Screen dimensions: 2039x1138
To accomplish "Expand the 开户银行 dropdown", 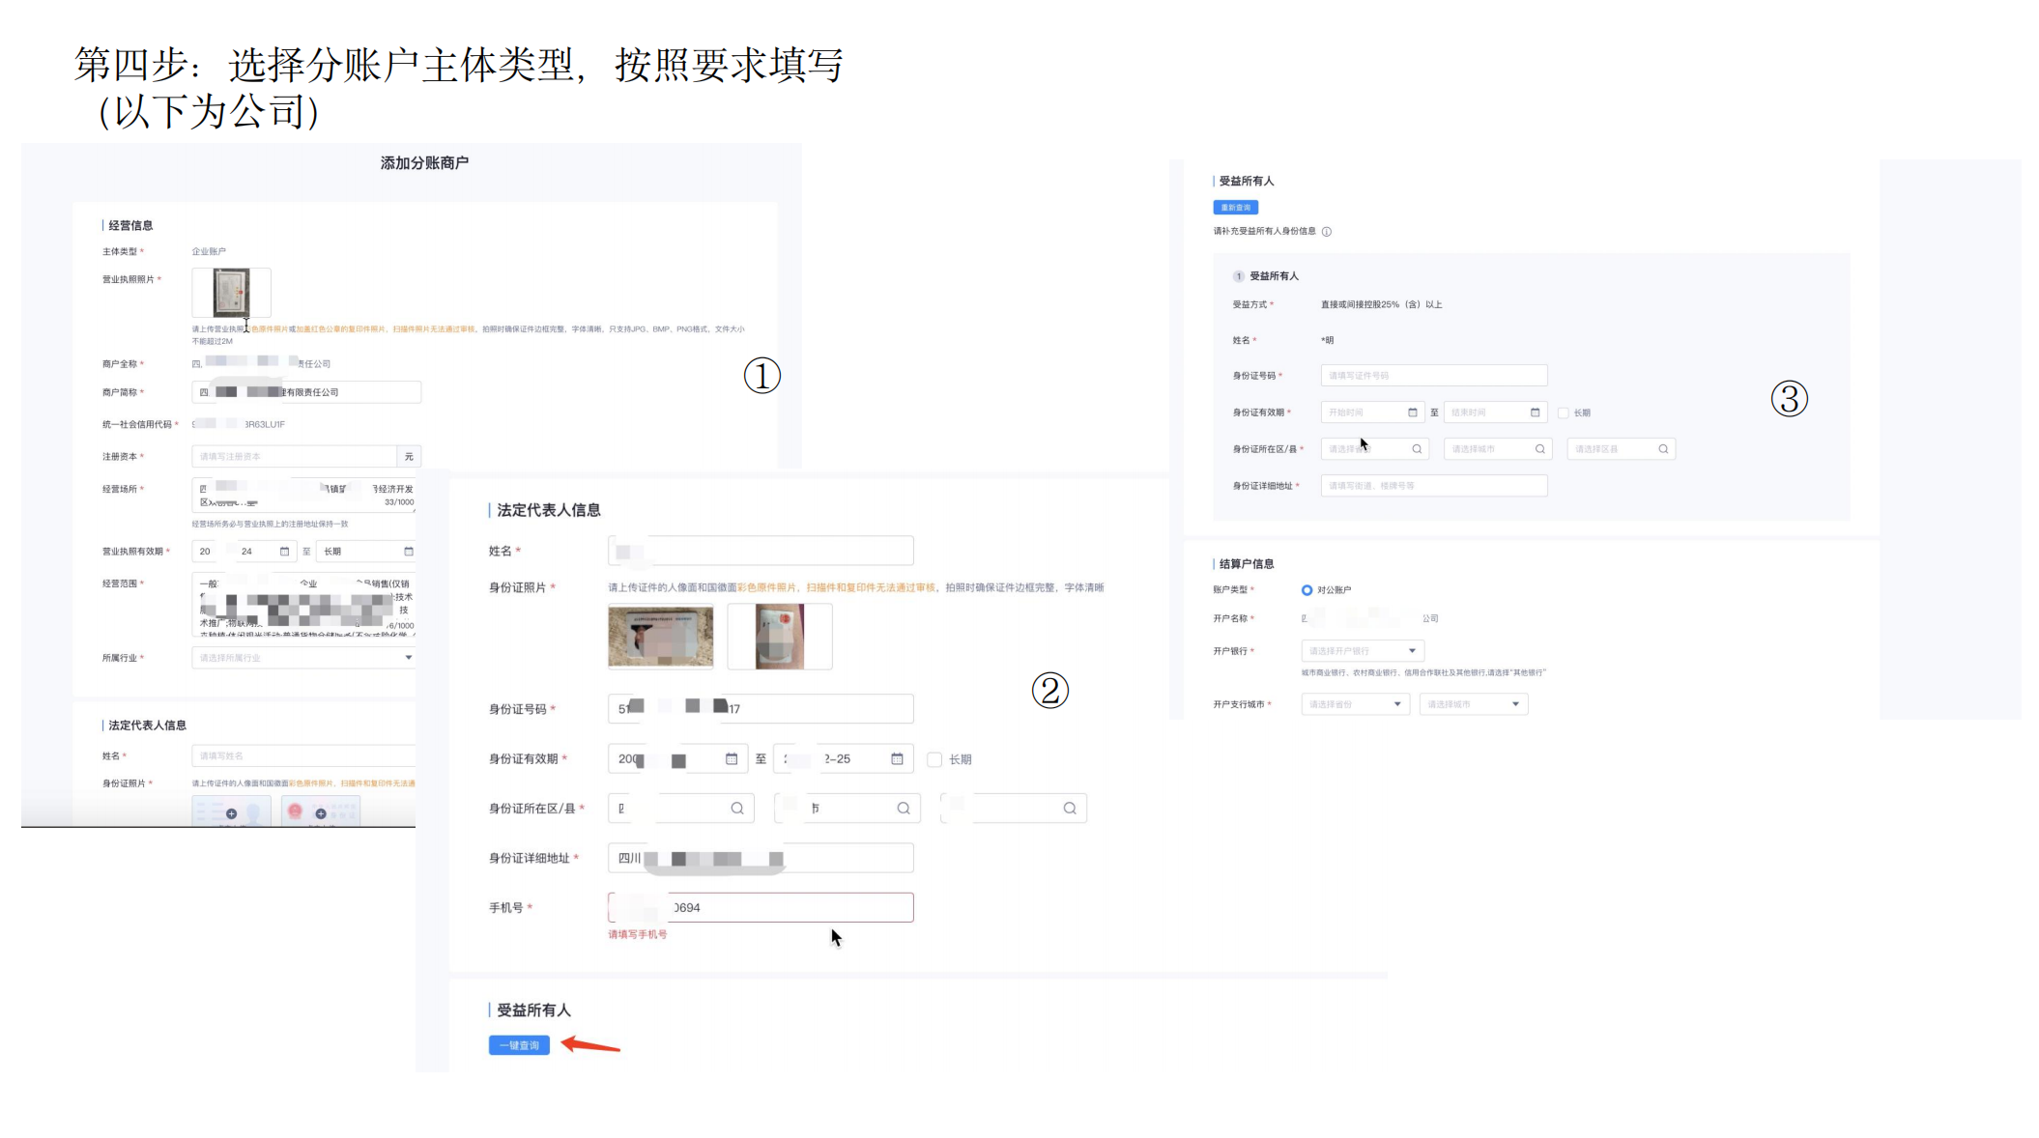I will click(x=1363, y=651).
